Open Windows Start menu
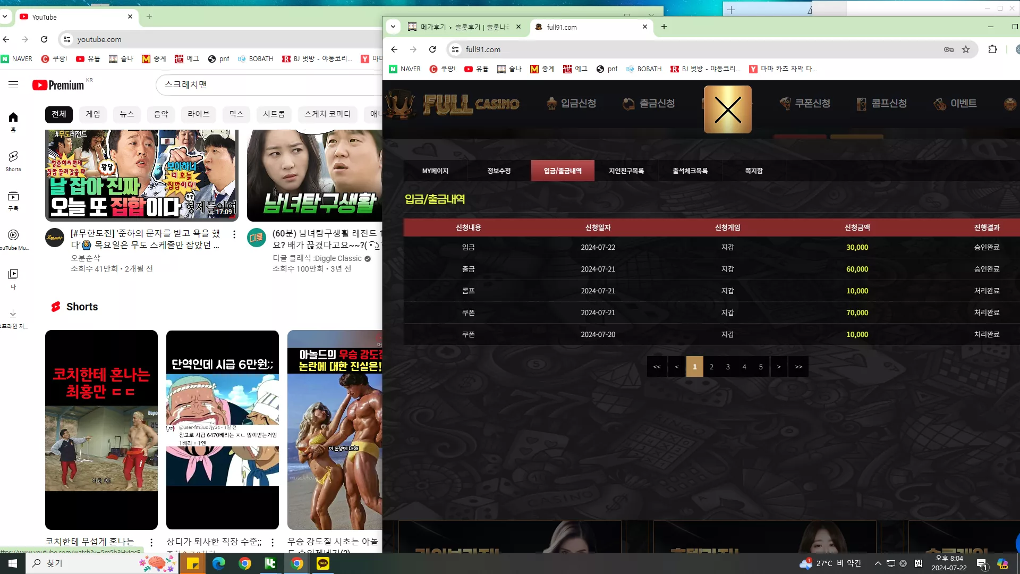This screenshot has width=1020, height=574. pos(13,563)
